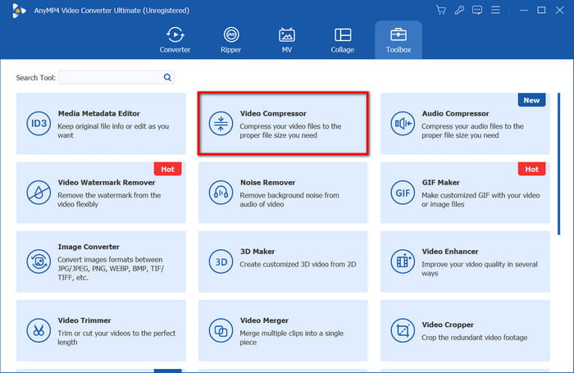Switch to the Ripper tab
574x373 pixels.
tap(231, 40)
